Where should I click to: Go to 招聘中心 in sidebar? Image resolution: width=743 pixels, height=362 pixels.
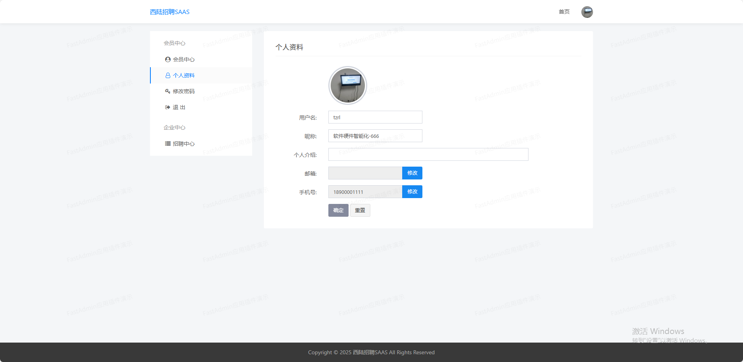click(184, 144)
